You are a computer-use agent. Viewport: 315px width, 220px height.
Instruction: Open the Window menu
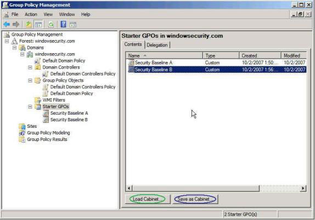tap(67, 14)
